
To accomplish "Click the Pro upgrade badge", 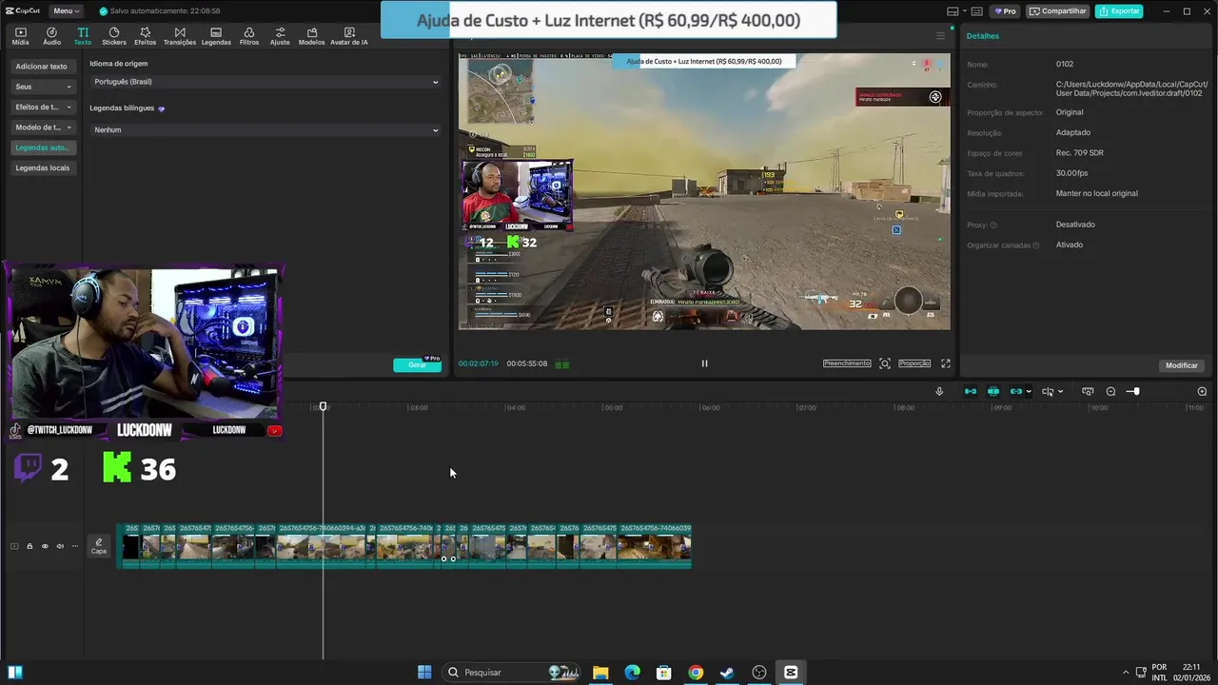I will (1005, 11).
